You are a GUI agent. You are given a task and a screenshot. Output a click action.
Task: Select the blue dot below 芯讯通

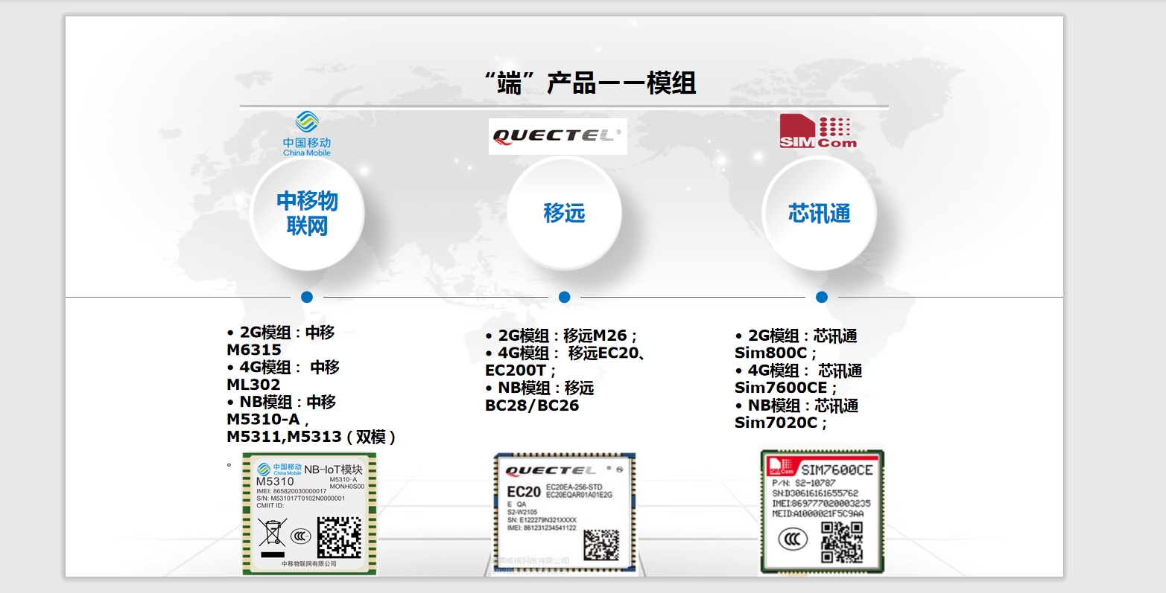tap(821, 297)
